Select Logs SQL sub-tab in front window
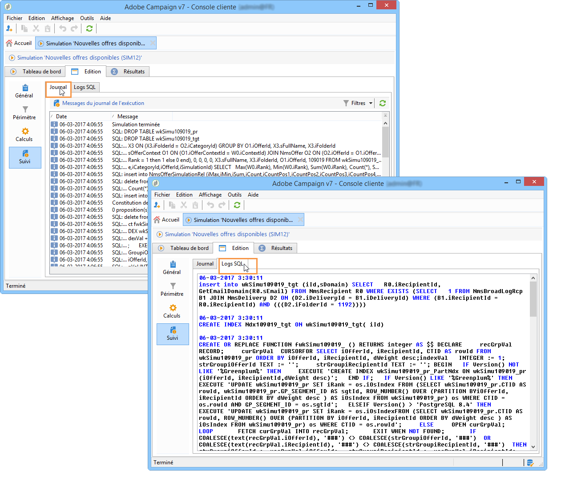 [232, 264]
